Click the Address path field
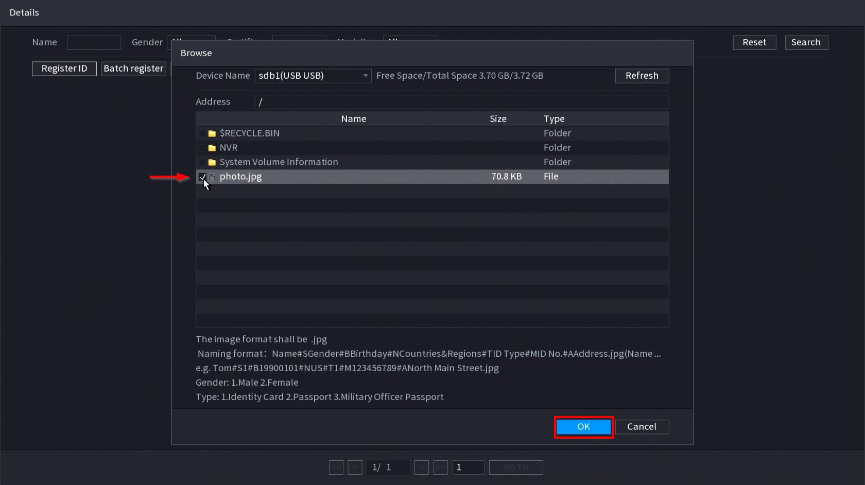 [x=461, y=102]
